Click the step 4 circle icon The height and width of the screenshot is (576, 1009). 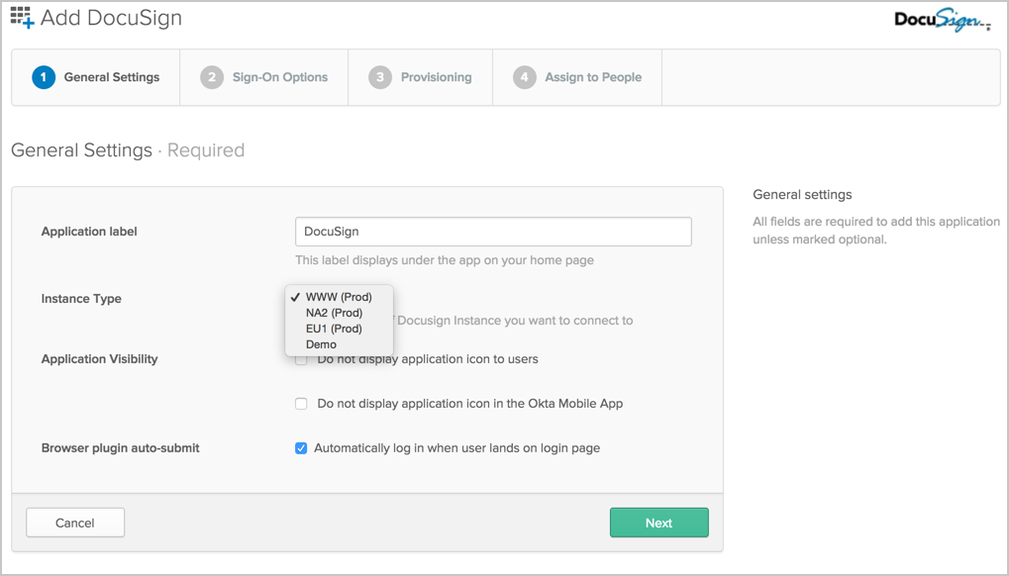click(525, 77)
